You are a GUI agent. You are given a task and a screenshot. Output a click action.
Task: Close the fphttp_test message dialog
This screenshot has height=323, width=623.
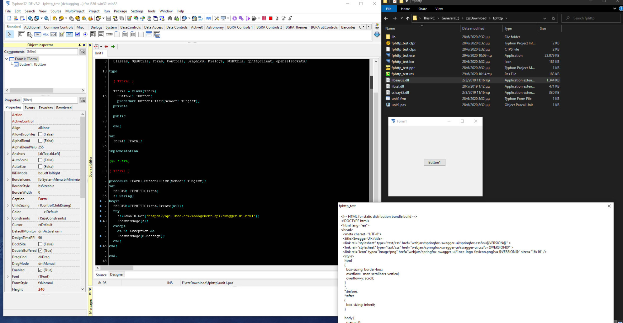pyautogui.click(x=609, y=206)
